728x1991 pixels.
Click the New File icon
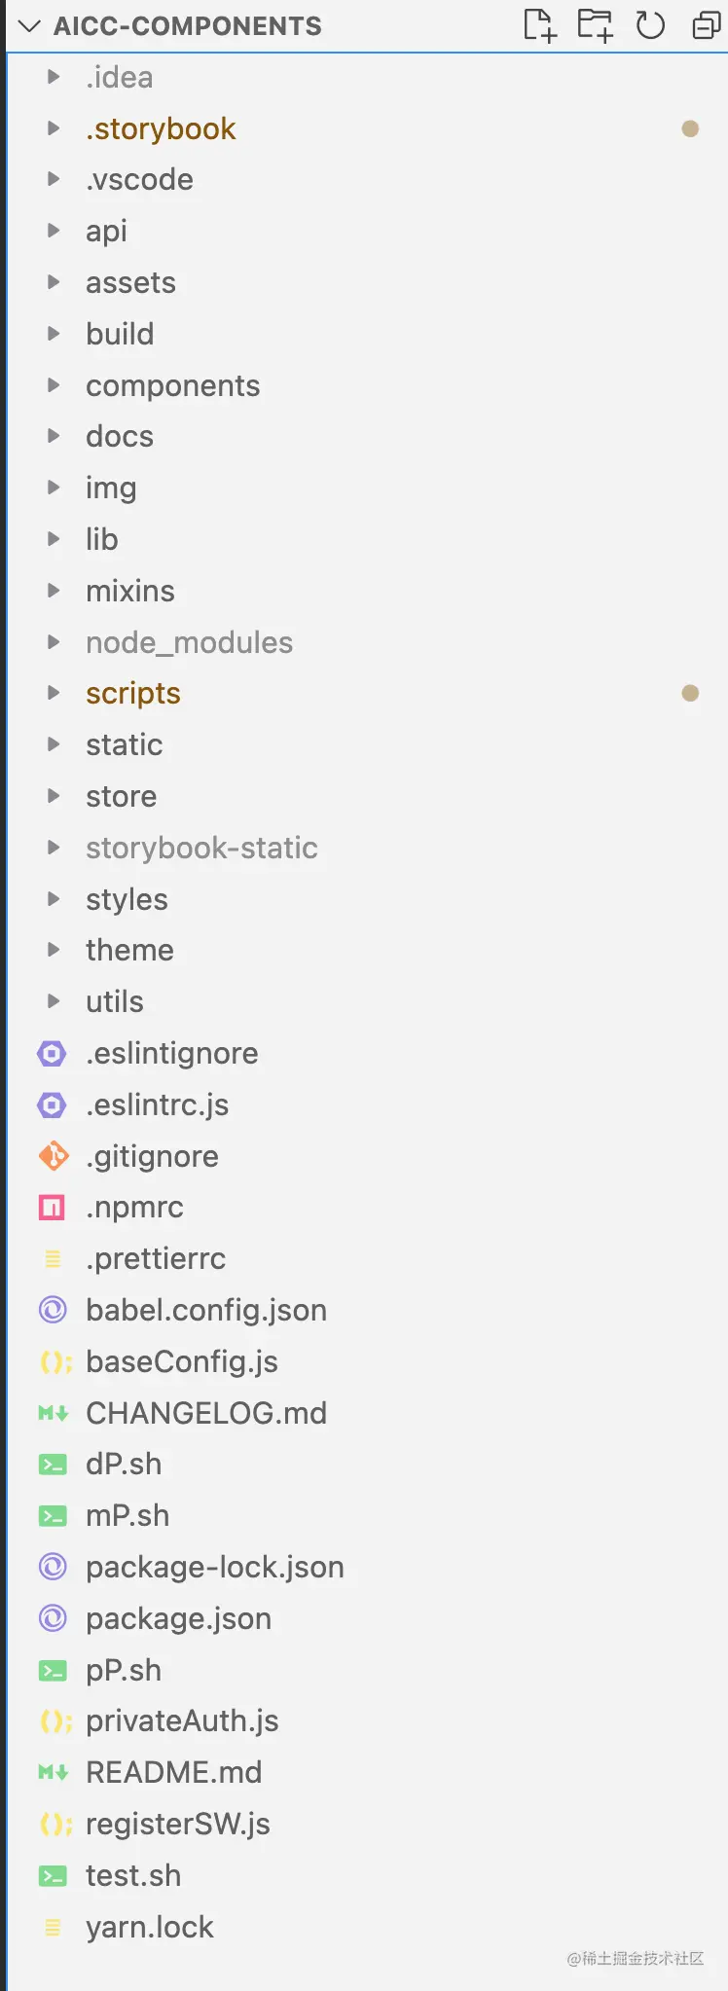[539, 25]
